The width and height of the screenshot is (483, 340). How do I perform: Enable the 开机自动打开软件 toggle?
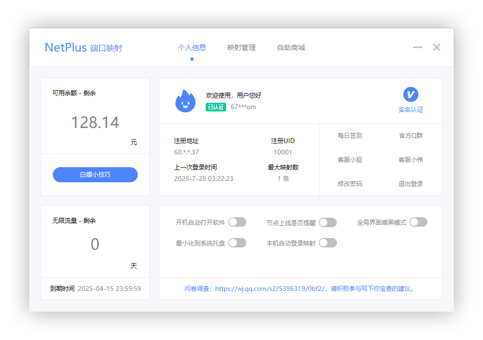[237, 222]
